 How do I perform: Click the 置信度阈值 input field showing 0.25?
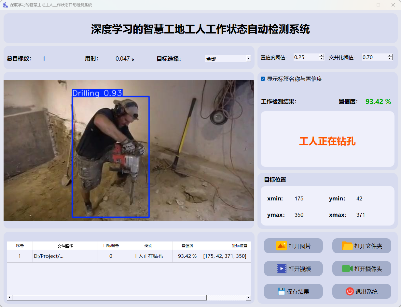pos(306,57)
